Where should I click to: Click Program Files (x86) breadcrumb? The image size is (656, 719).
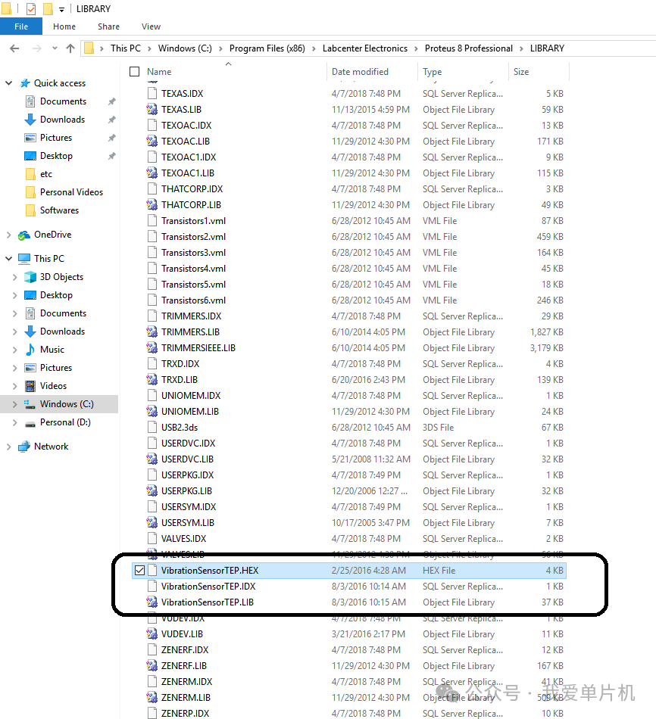pyautogui.click(x=267, y=48)
